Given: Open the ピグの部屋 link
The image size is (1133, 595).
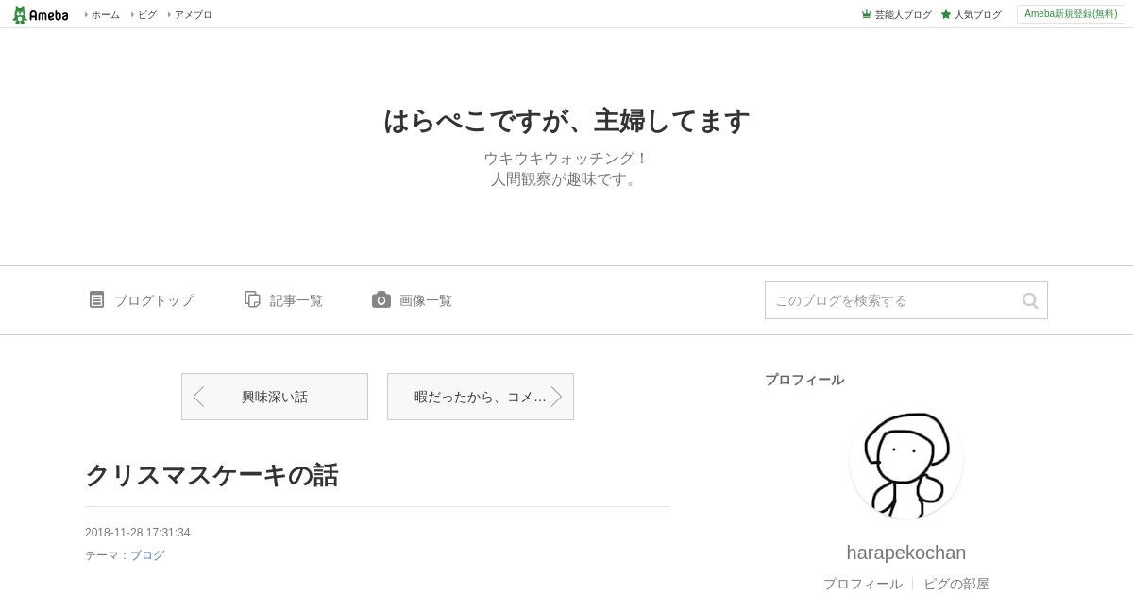Looking at the screenshot, I should 956,584.
